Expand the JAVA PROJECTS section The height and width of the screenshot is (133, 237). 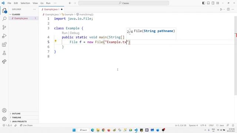pyautogui.click(x=23, y=122)
